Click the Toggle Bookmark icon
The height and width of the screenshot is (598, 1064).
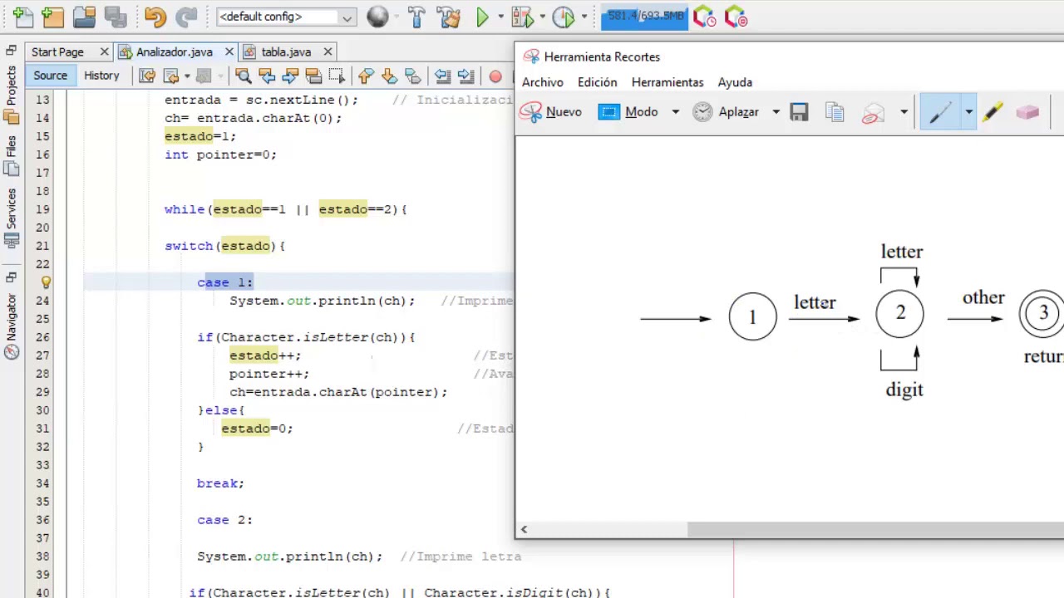click(x=412, y=76)
